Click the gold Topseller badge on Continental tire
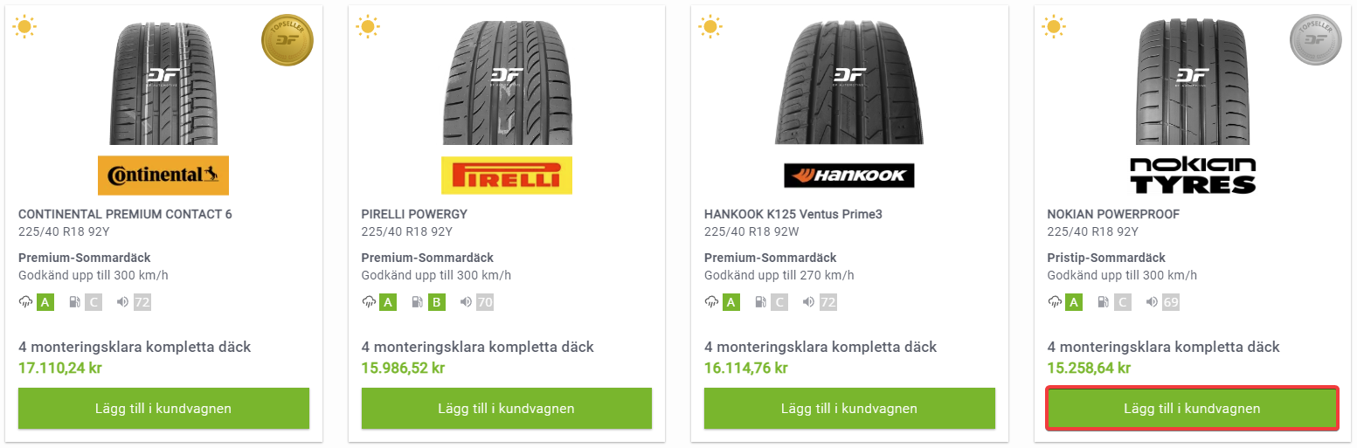The width and height of the screenshot is (1357, 448). 287,40
